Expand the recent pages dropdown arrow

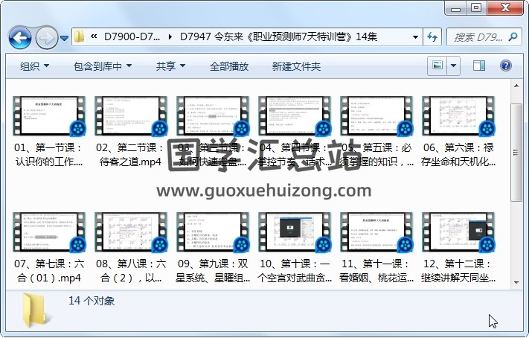pyautogui.click(x=65, y=37)
